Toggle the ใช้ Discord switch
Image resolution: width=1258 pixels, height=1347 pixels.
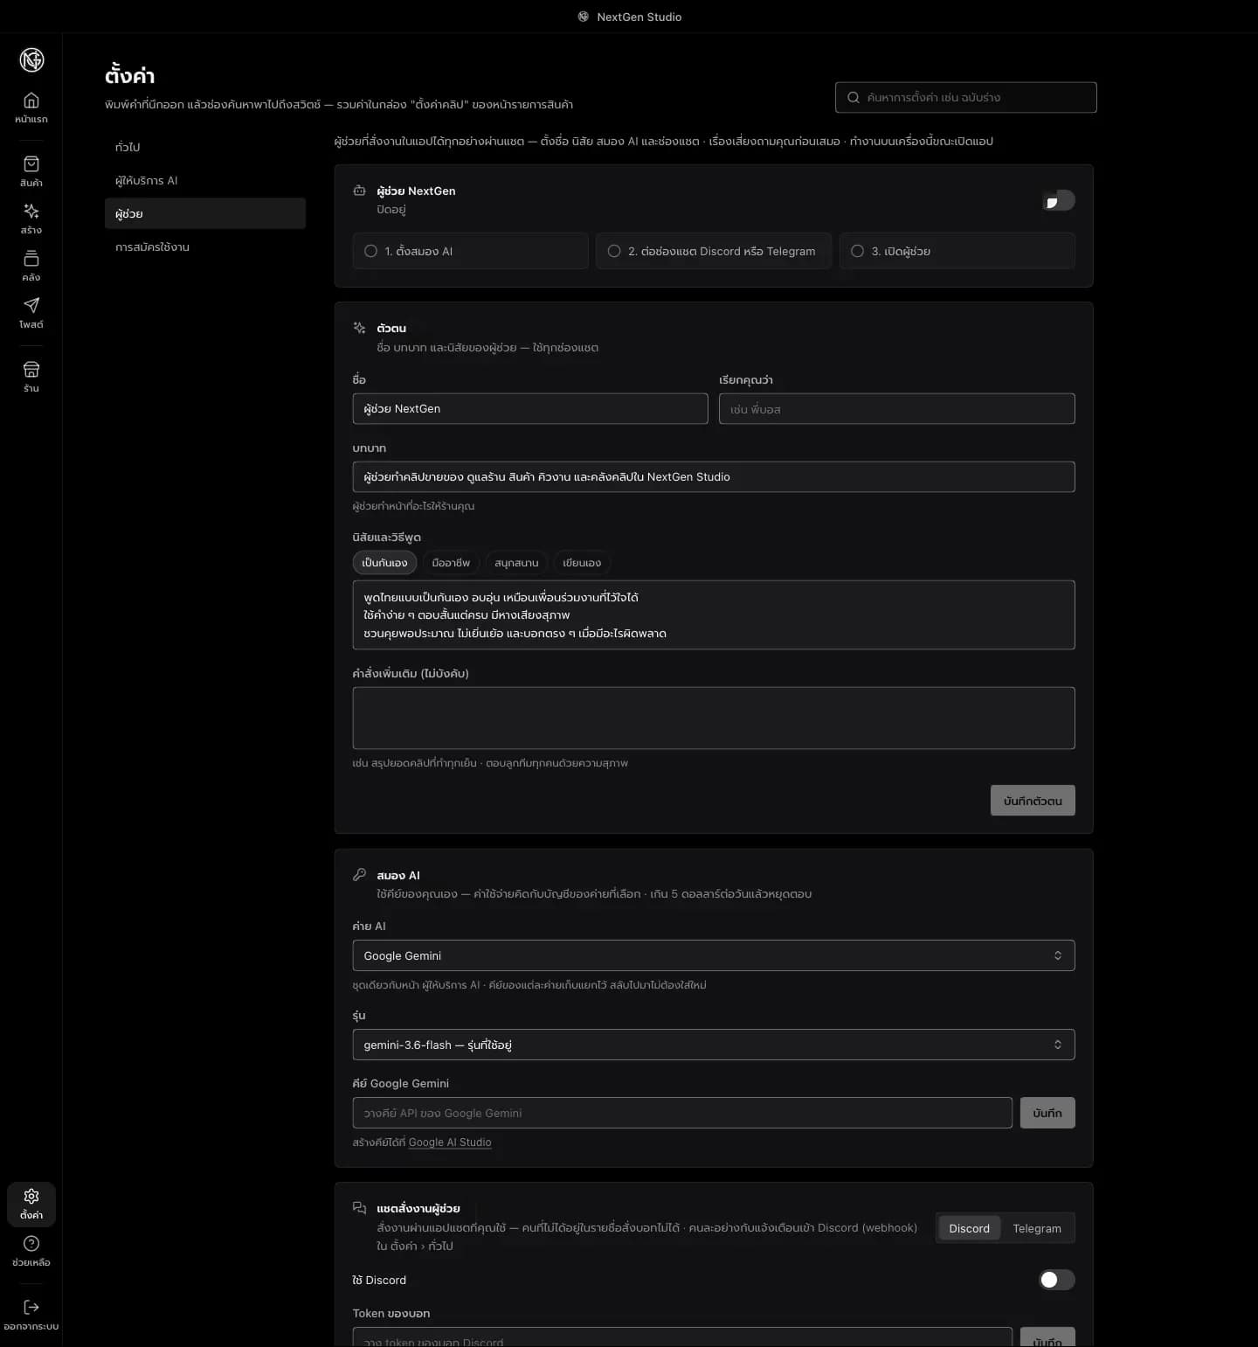pyautogui.click(x=1057, y=1280)
